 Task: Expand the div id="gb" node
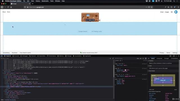[x=4, y=76]
